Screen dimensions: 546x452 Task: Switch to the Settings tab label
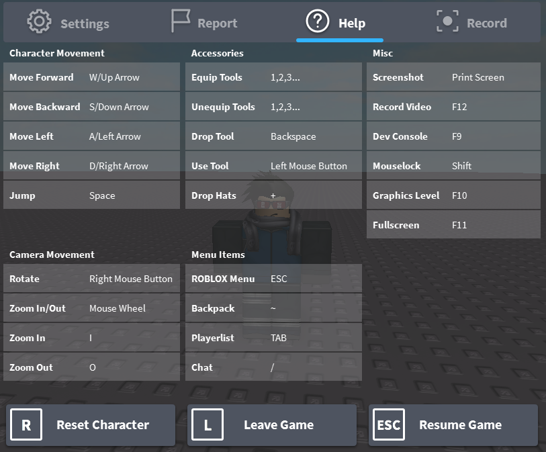[x=85, y=24]
